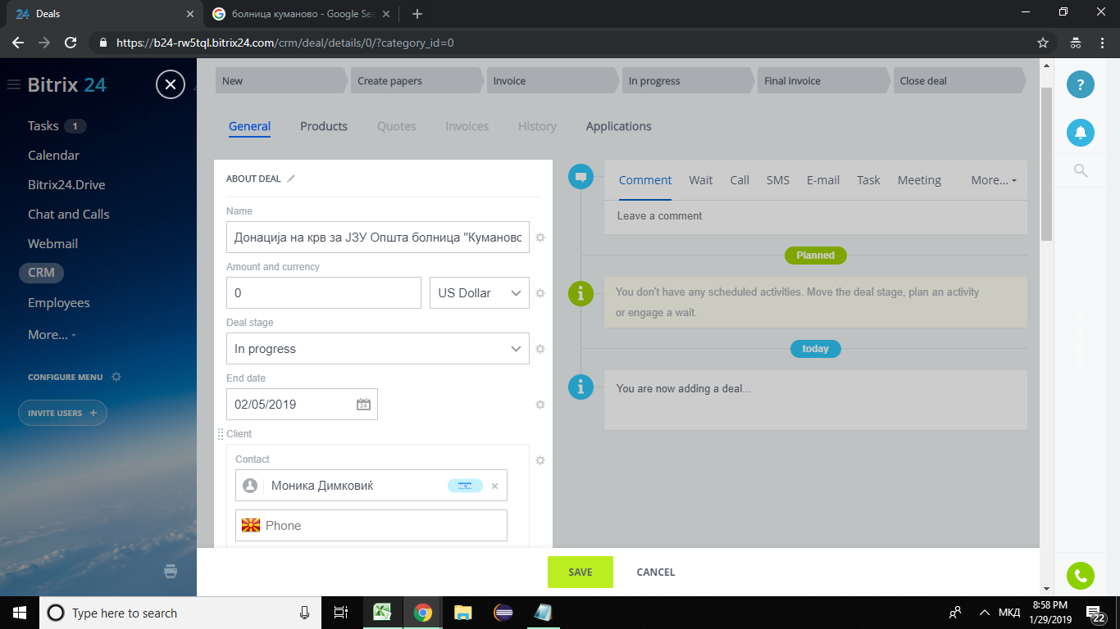
Task: Expand the US Dollar currency dropdown
Action: 480,293
